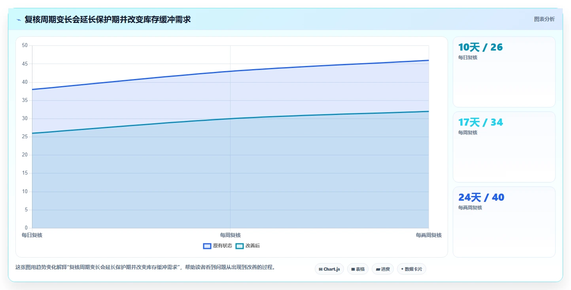
Task: Select the 表格 tag chip
Action: point(358,269)
